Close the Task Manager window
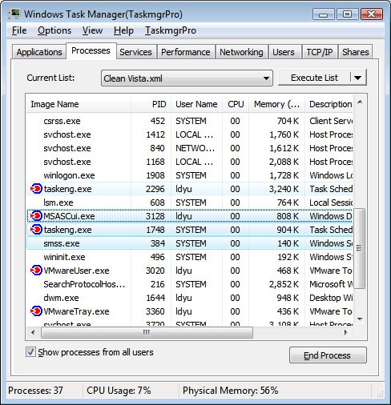 tap(372, 14)
